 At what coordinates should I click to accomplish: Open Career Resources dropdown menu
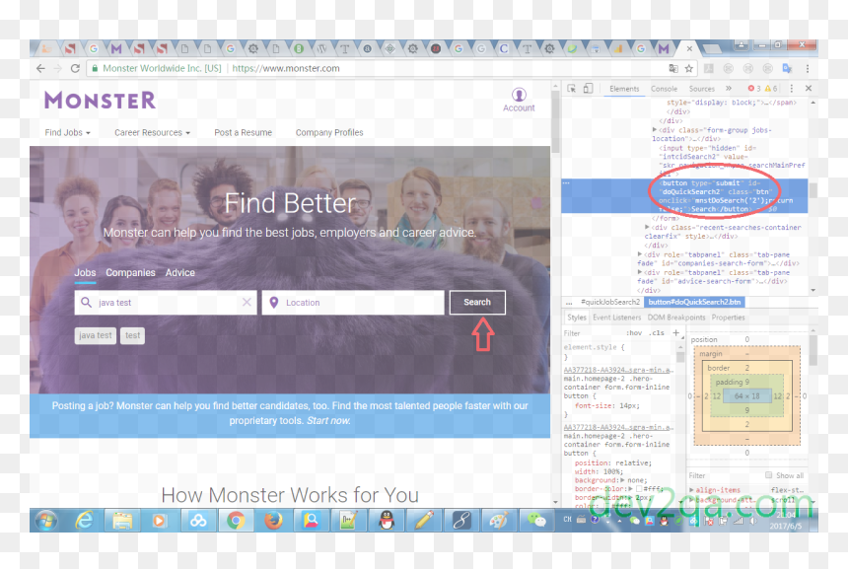[152, 132]
